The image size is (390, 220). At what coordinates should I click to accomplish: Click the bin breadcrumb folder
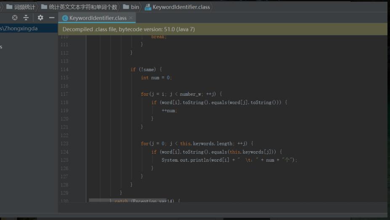(x=131, y=7)
